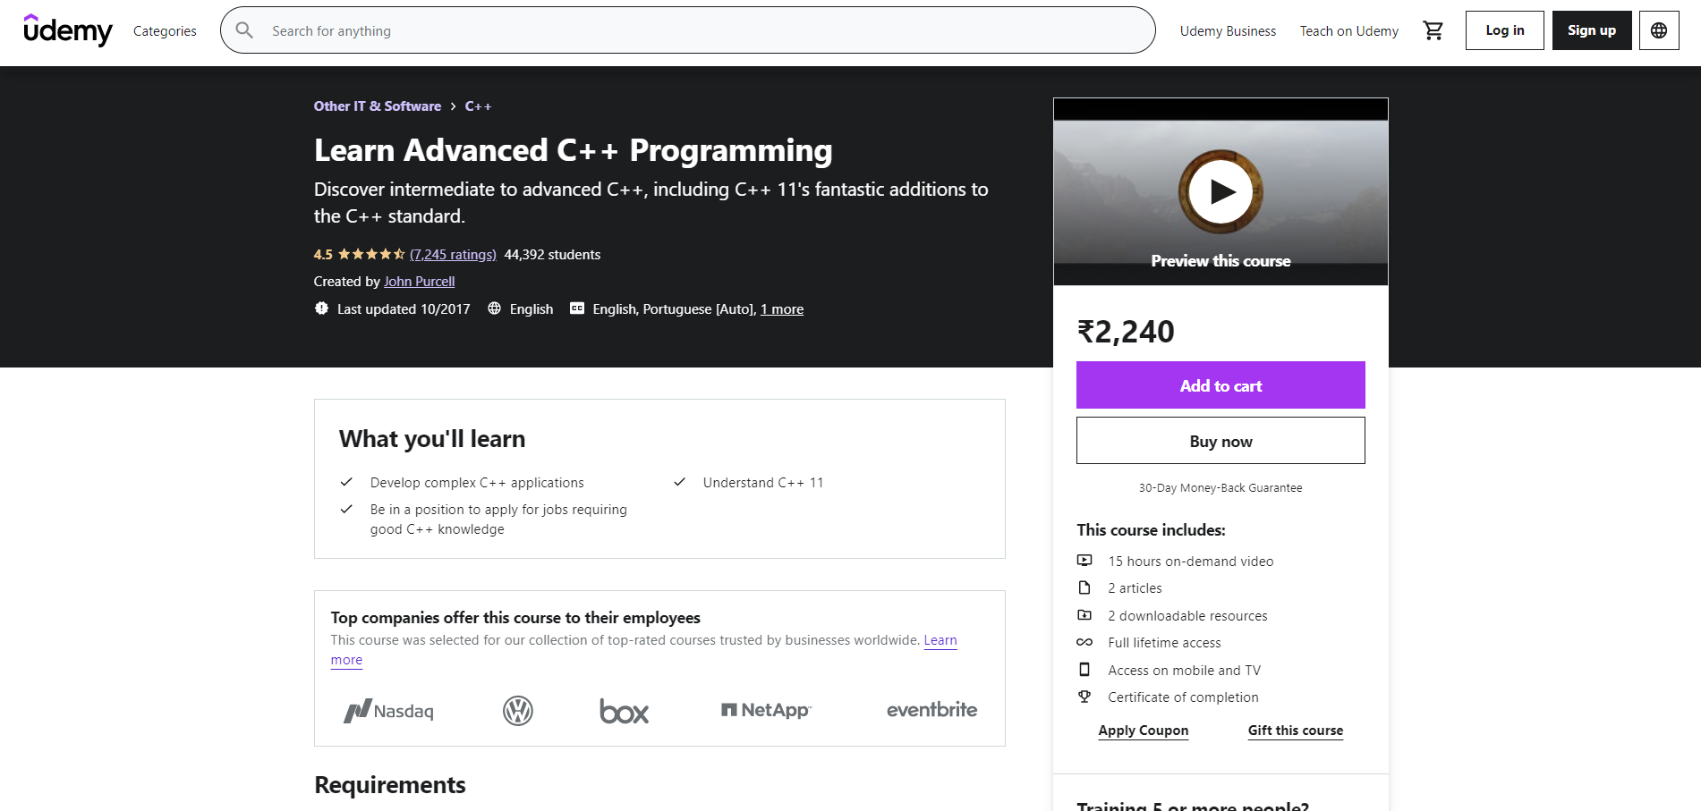The height and width of the screenshot is (811, 1701).
Task: Click Preview this course text
Action: [x=1220, y=261]
